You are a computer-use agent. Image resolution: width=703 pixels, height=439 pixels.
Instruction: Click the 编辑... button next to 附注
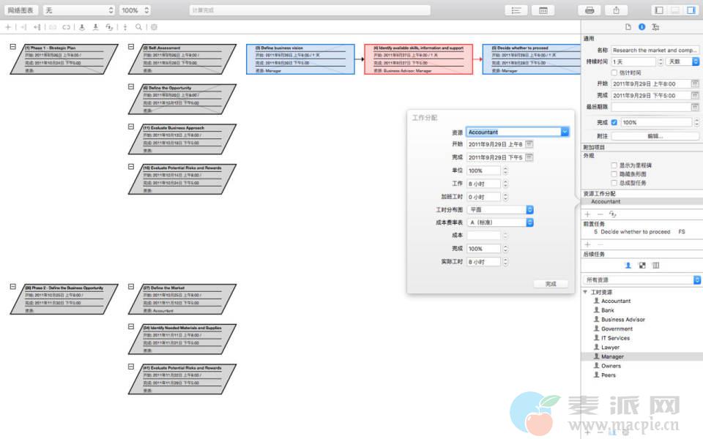[x=655, y=136]
